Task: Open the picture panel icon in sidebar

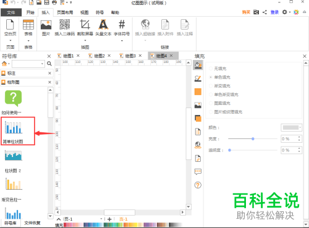Action: tap(198, 105)
